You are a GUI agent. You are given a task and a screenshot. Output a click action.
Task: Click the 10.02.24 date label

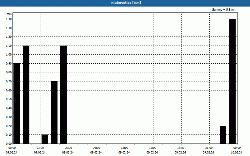pos(237,153)
